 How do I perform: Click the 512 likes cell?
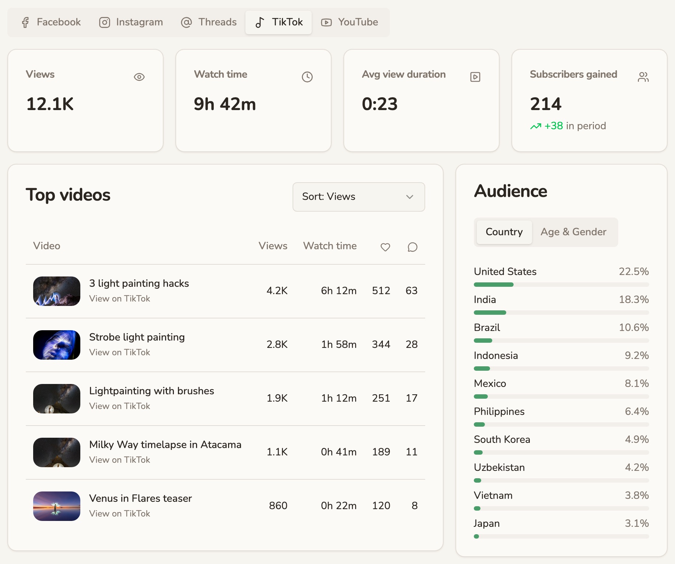(x=381, y=291)
